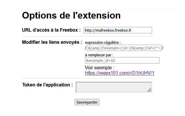Screen dimensions: 185x116
Task: Click the separator line above the Token row
Action: (87, 78)
